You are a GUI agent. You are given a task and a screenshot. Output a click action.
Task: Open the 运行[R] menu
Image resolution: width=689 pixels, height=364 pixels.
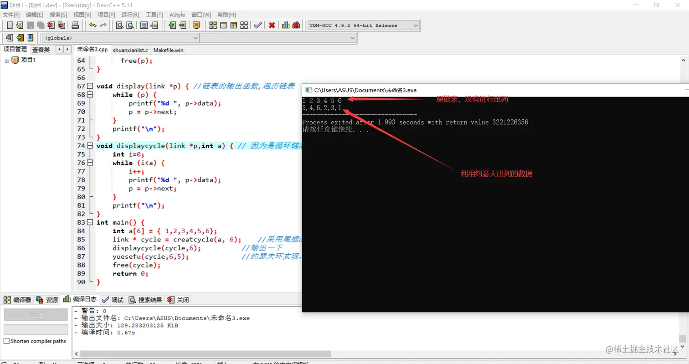(x=130, y=15)
